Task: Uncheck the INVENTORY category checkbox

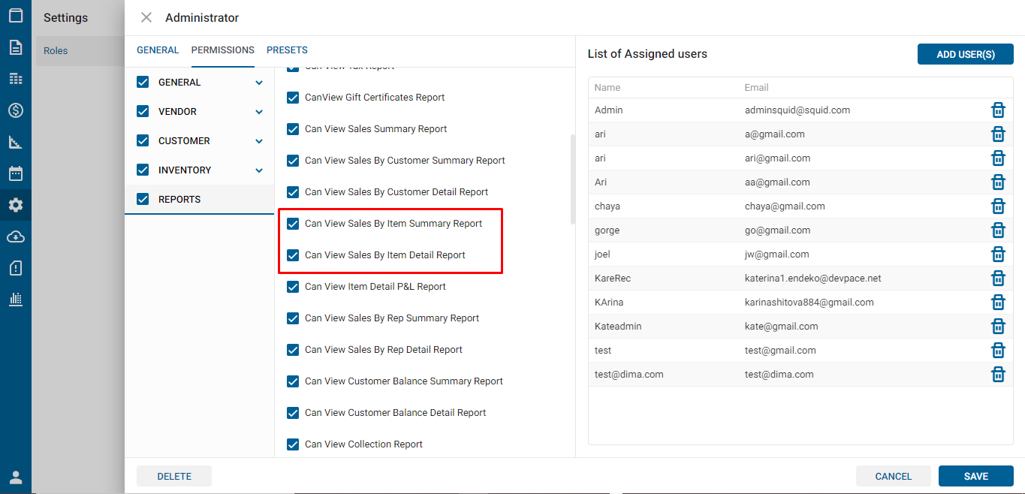Action: click(x=143, y=170)
